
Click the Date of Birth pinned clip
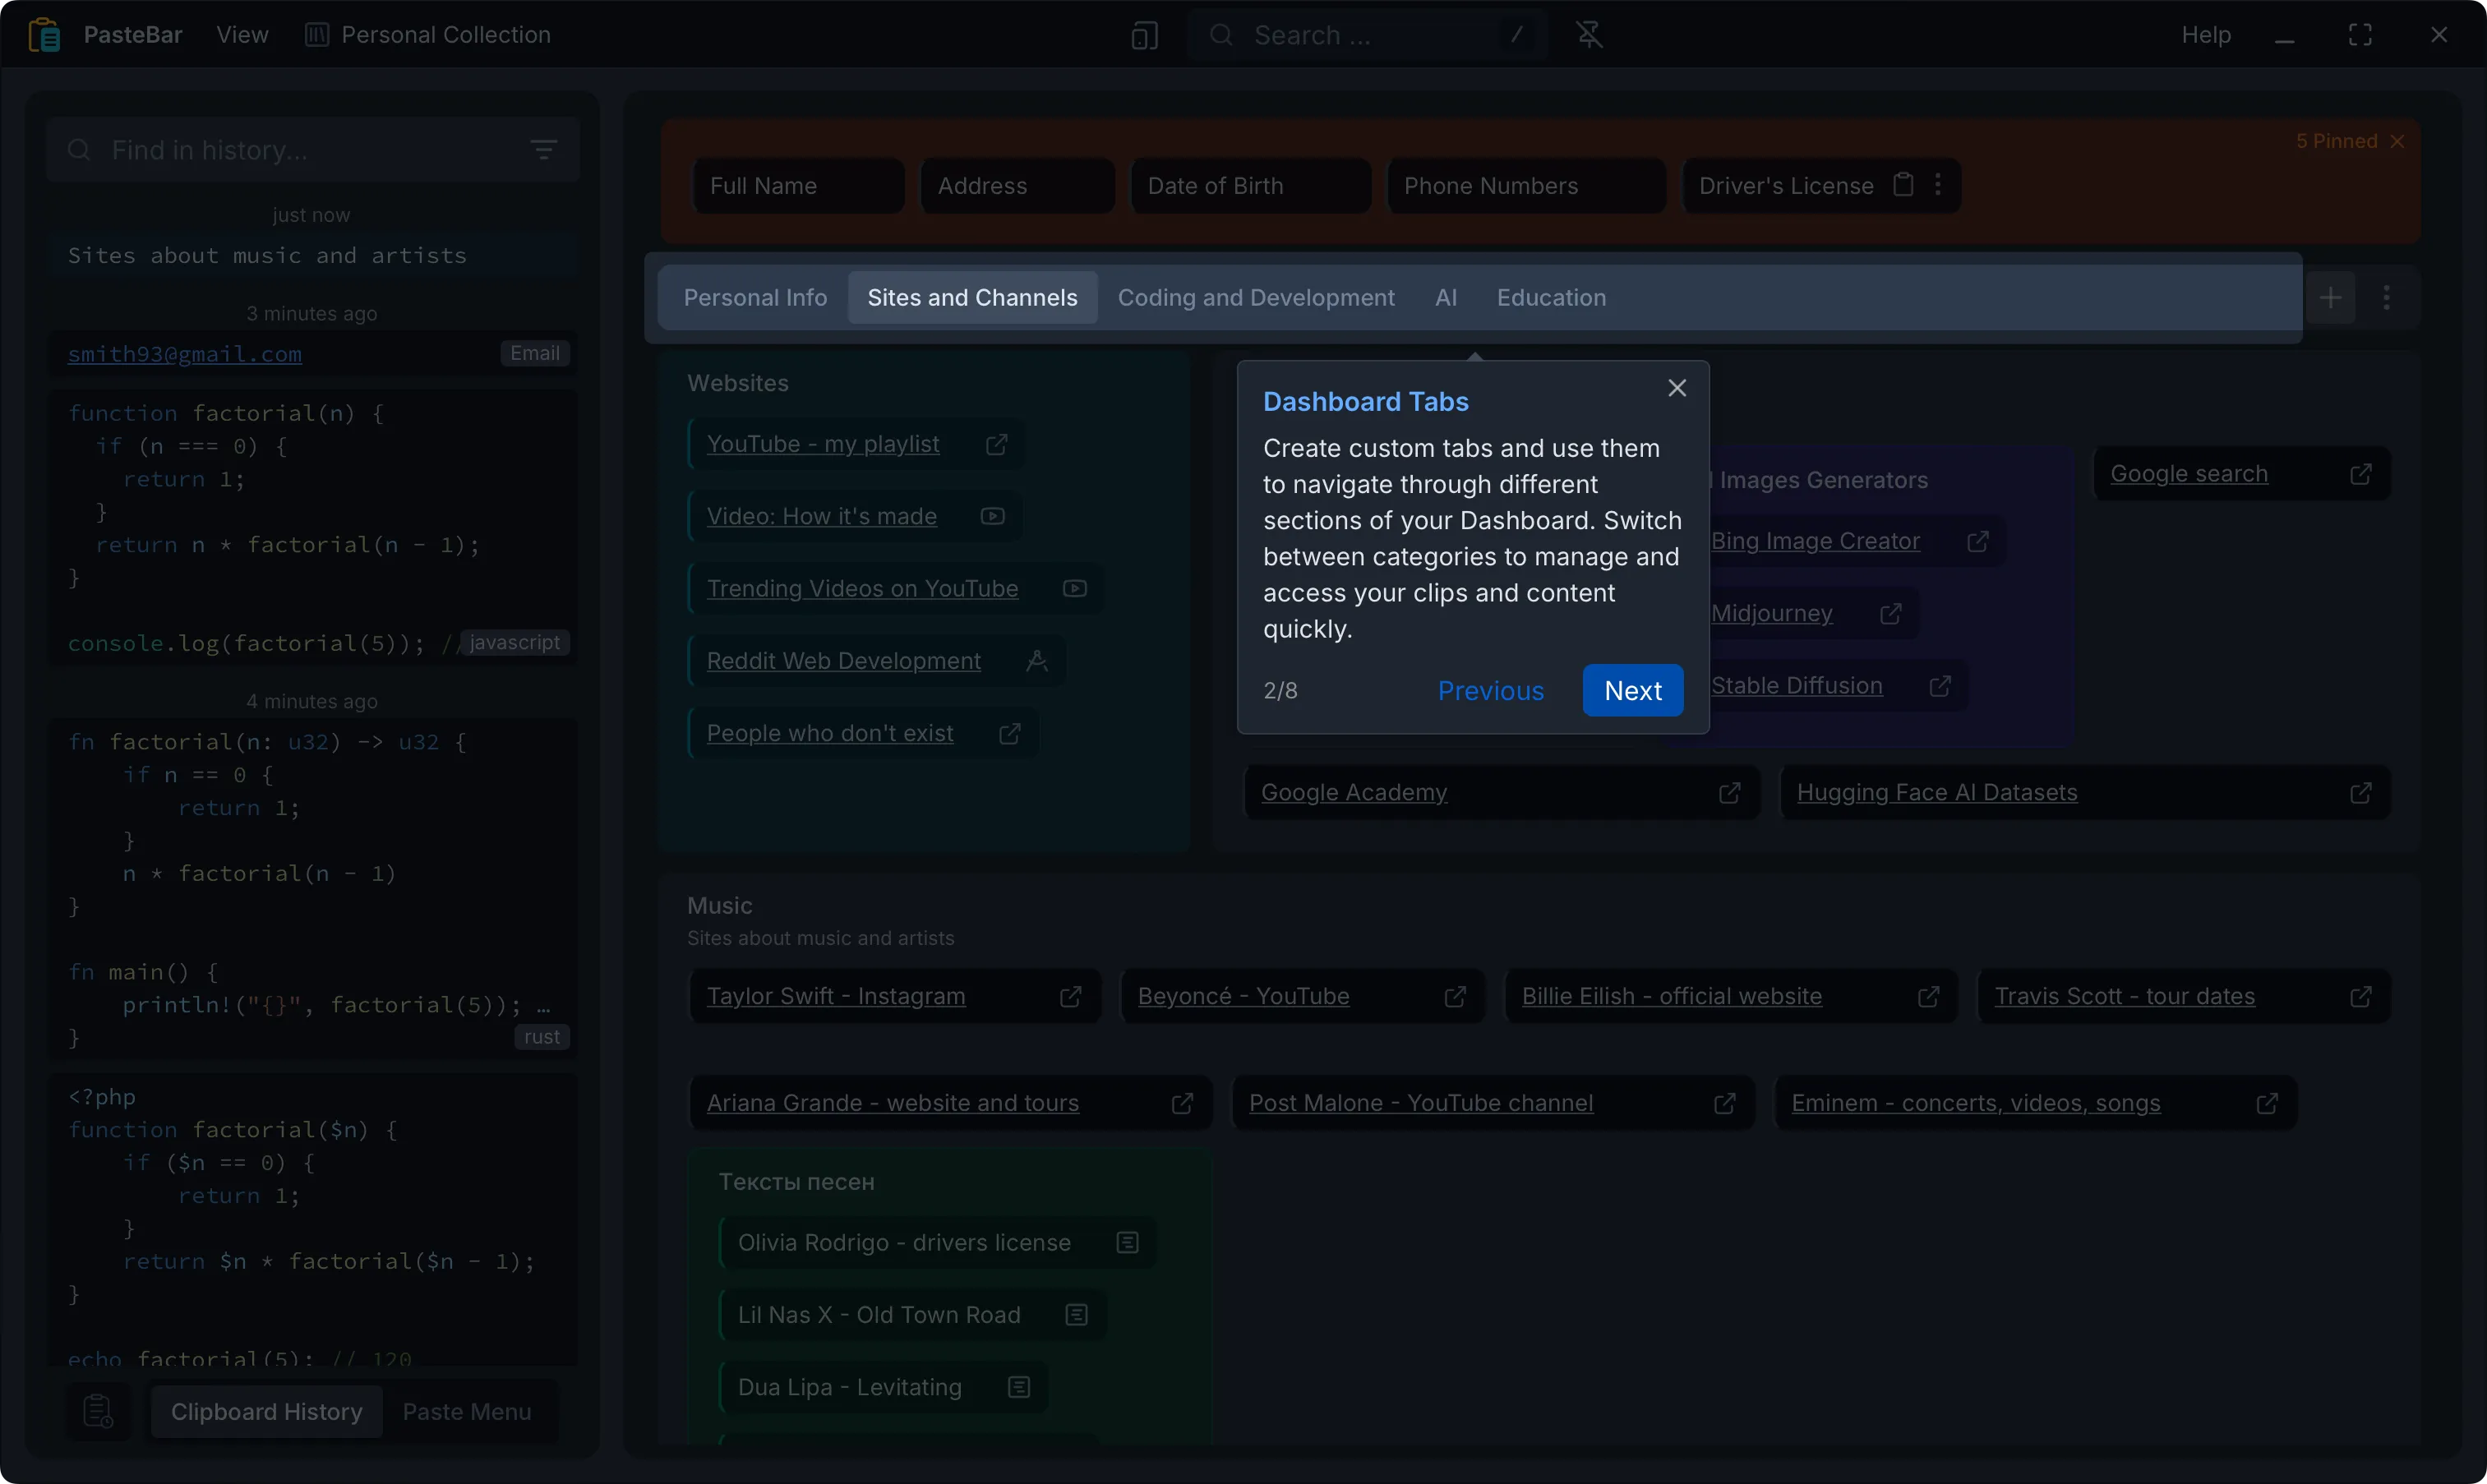(1250, 186)
